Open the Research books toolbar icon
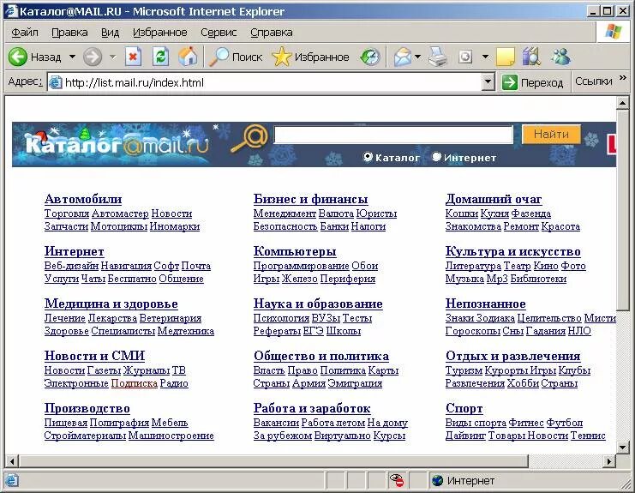635x493 pixels. (531, 57)
